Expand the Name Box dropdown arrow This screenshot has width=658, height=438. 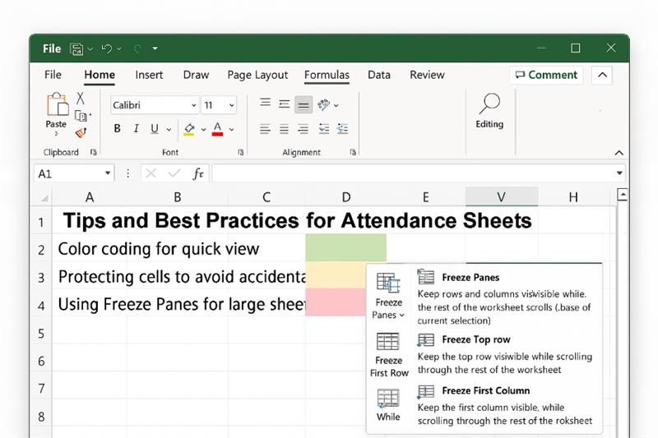108,173
